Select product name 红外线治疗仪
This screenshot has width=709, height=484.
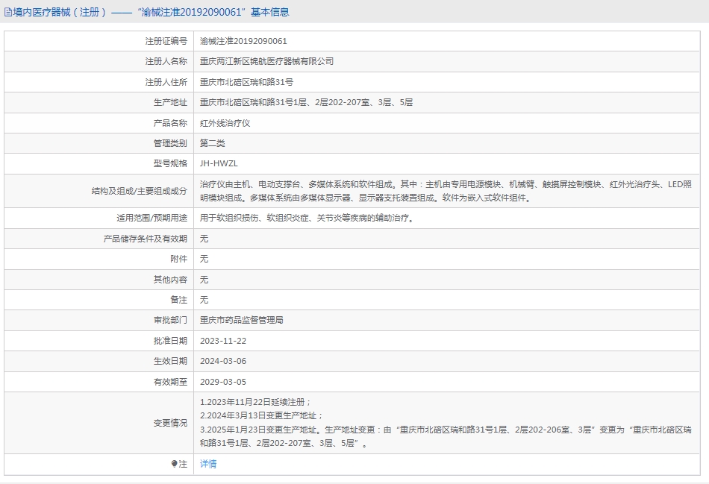(225, 123)
